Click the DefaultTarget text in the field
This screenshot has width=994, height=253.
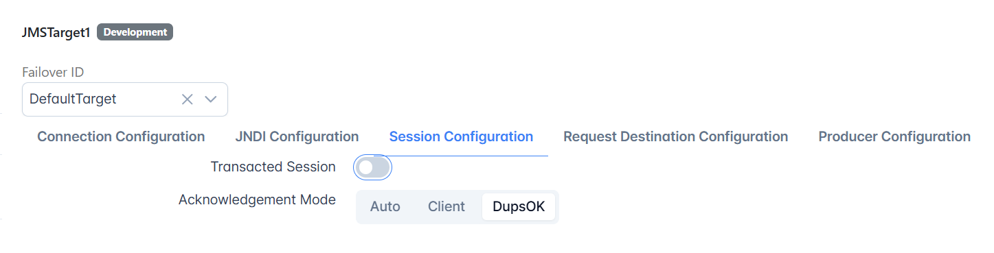[x=73, y=99]
